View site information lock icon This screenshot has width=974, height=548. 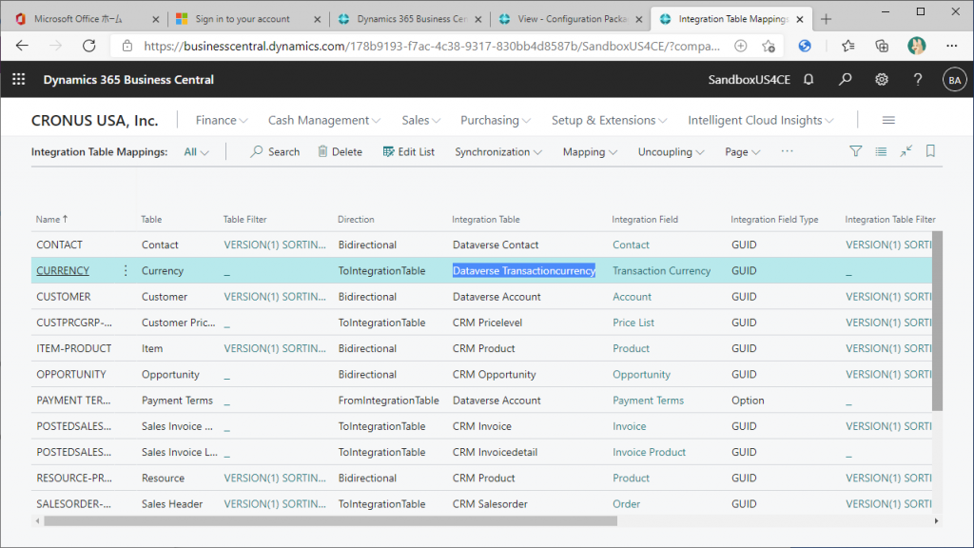coord(127,46)
